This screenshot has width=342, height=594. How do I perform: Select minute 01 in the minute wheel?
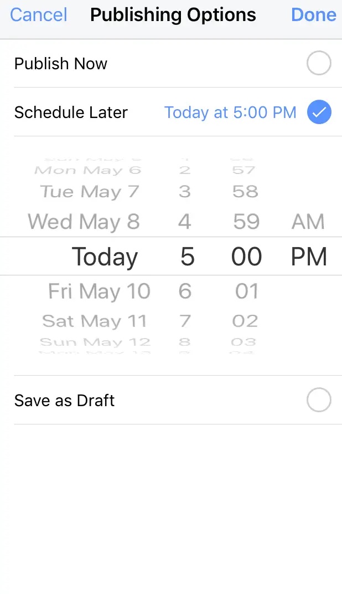246,291
